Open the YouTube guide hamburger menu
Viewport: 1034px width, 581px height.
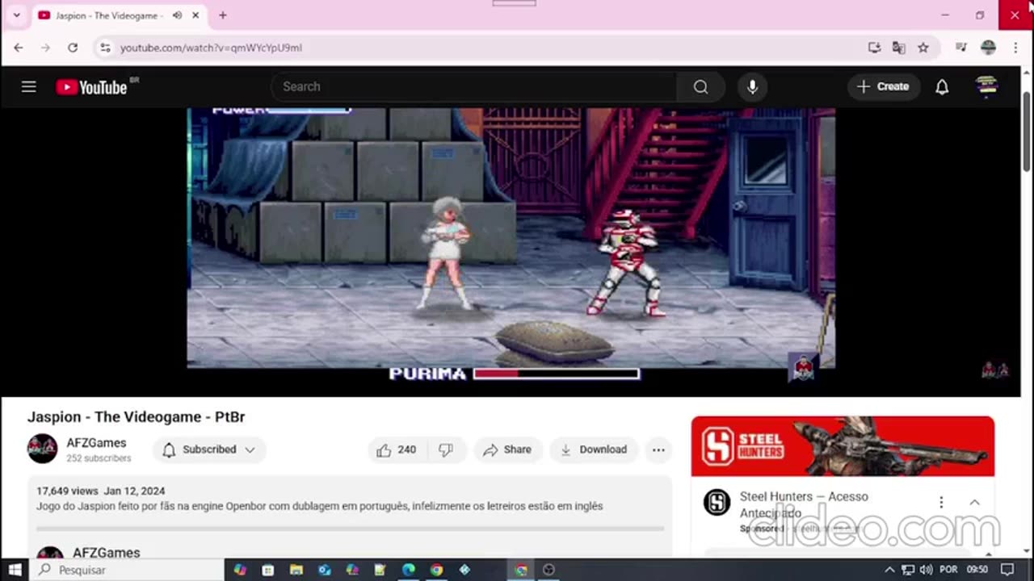29,87
